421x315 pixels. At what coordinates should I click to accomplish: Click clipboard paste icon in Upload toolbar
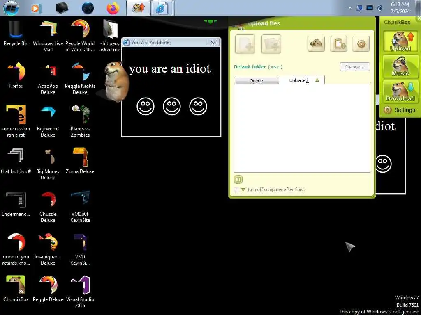[339, 43]
